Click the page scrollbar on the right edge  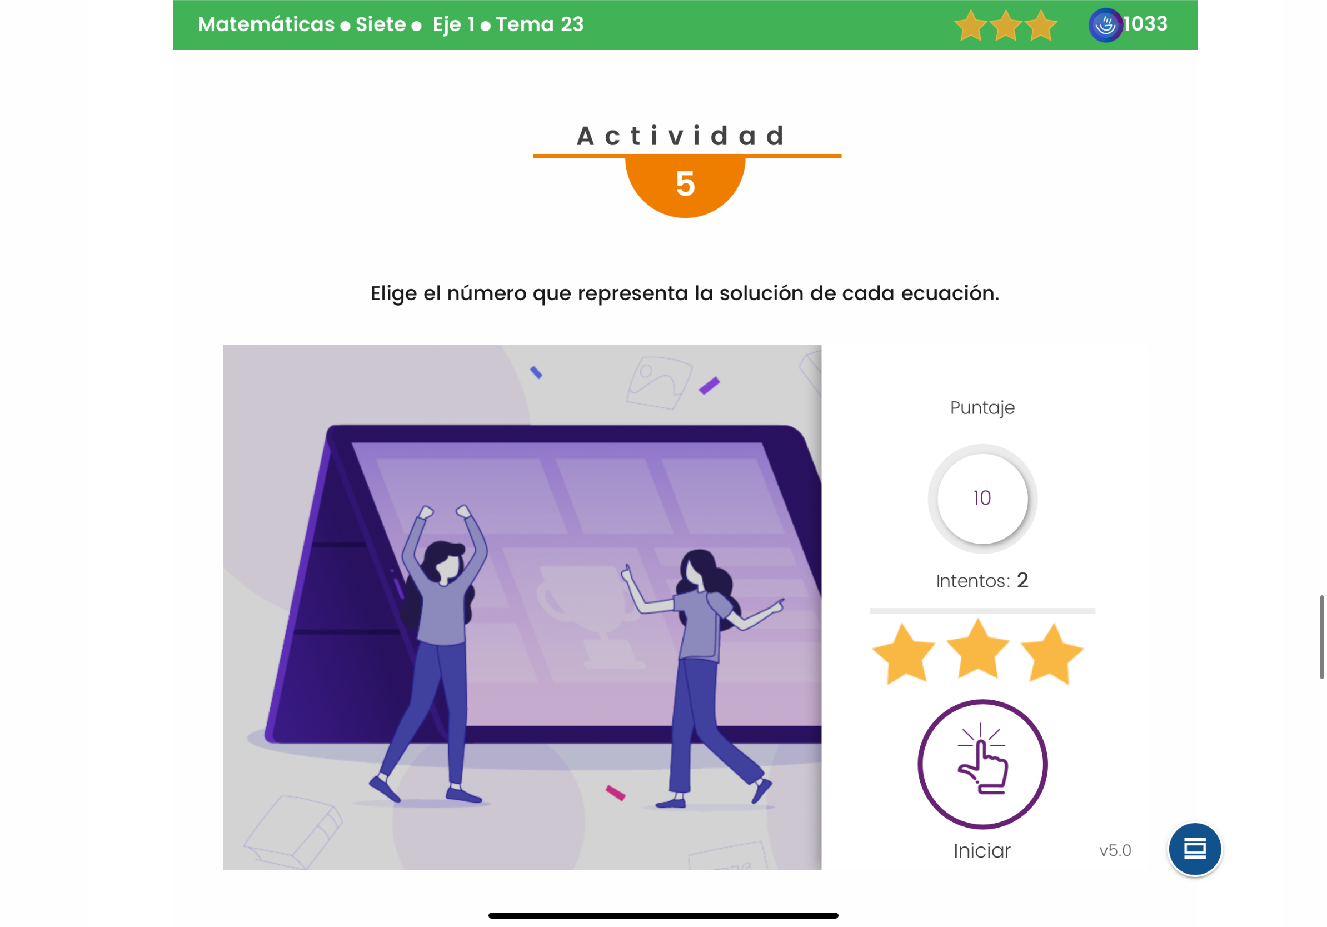[1321, 637]
